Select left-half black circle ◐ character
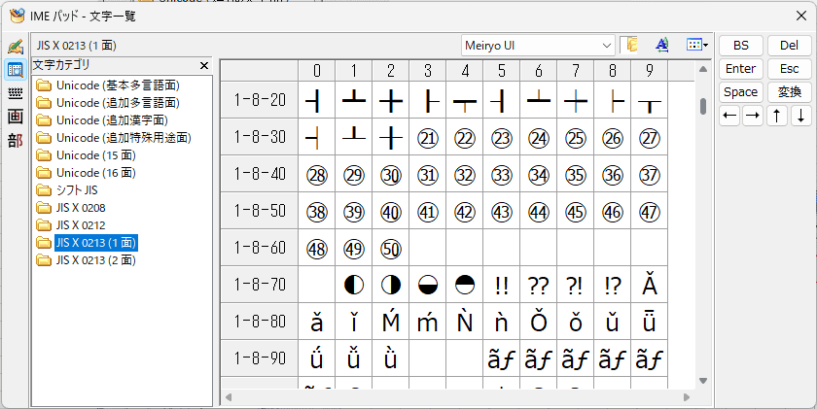This screenshot has width=817, height=409. point(354,285)
